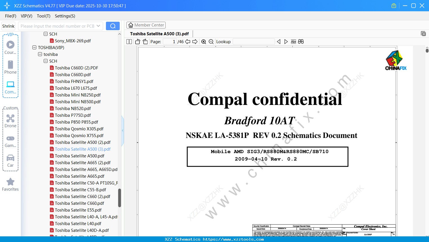Viewport: 429px width, 242px height.
Task: Find previous lookup match
Action: click(279, 42)
